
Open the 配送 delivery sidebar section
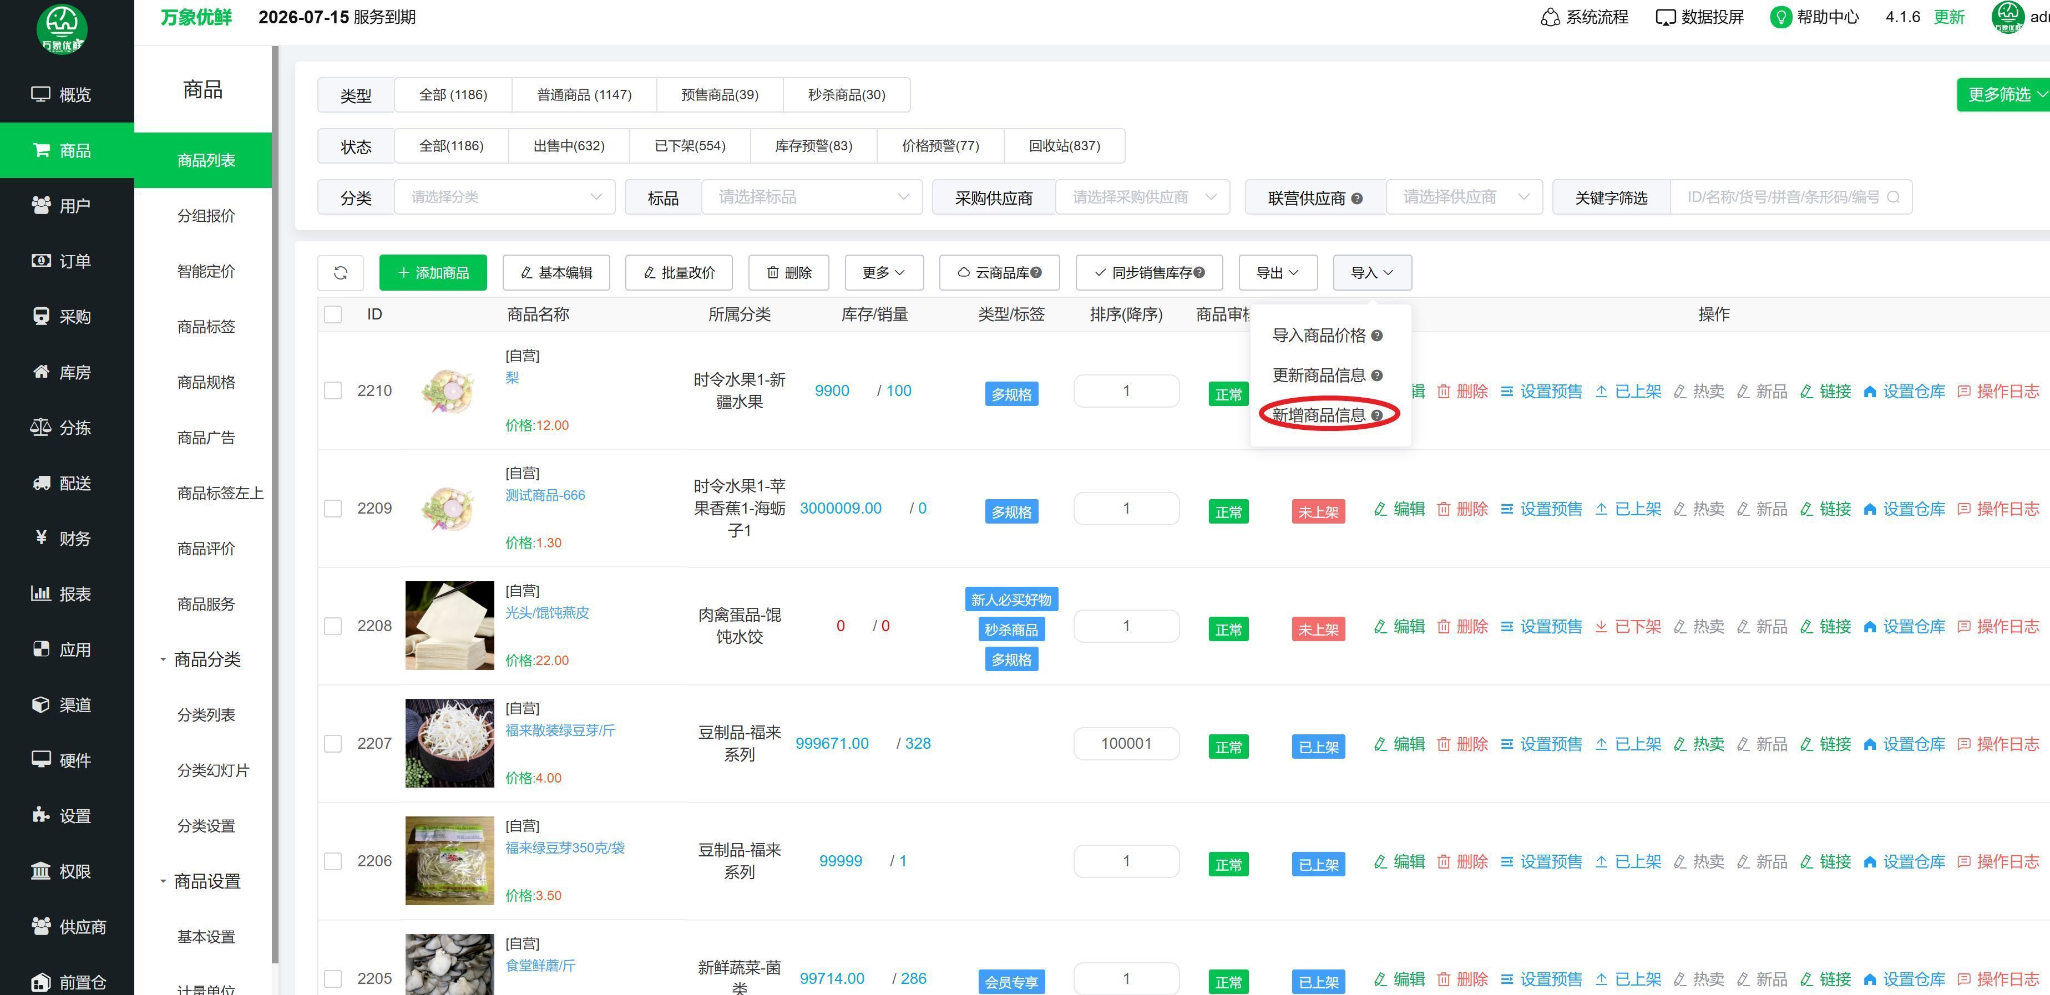(67, 484)
